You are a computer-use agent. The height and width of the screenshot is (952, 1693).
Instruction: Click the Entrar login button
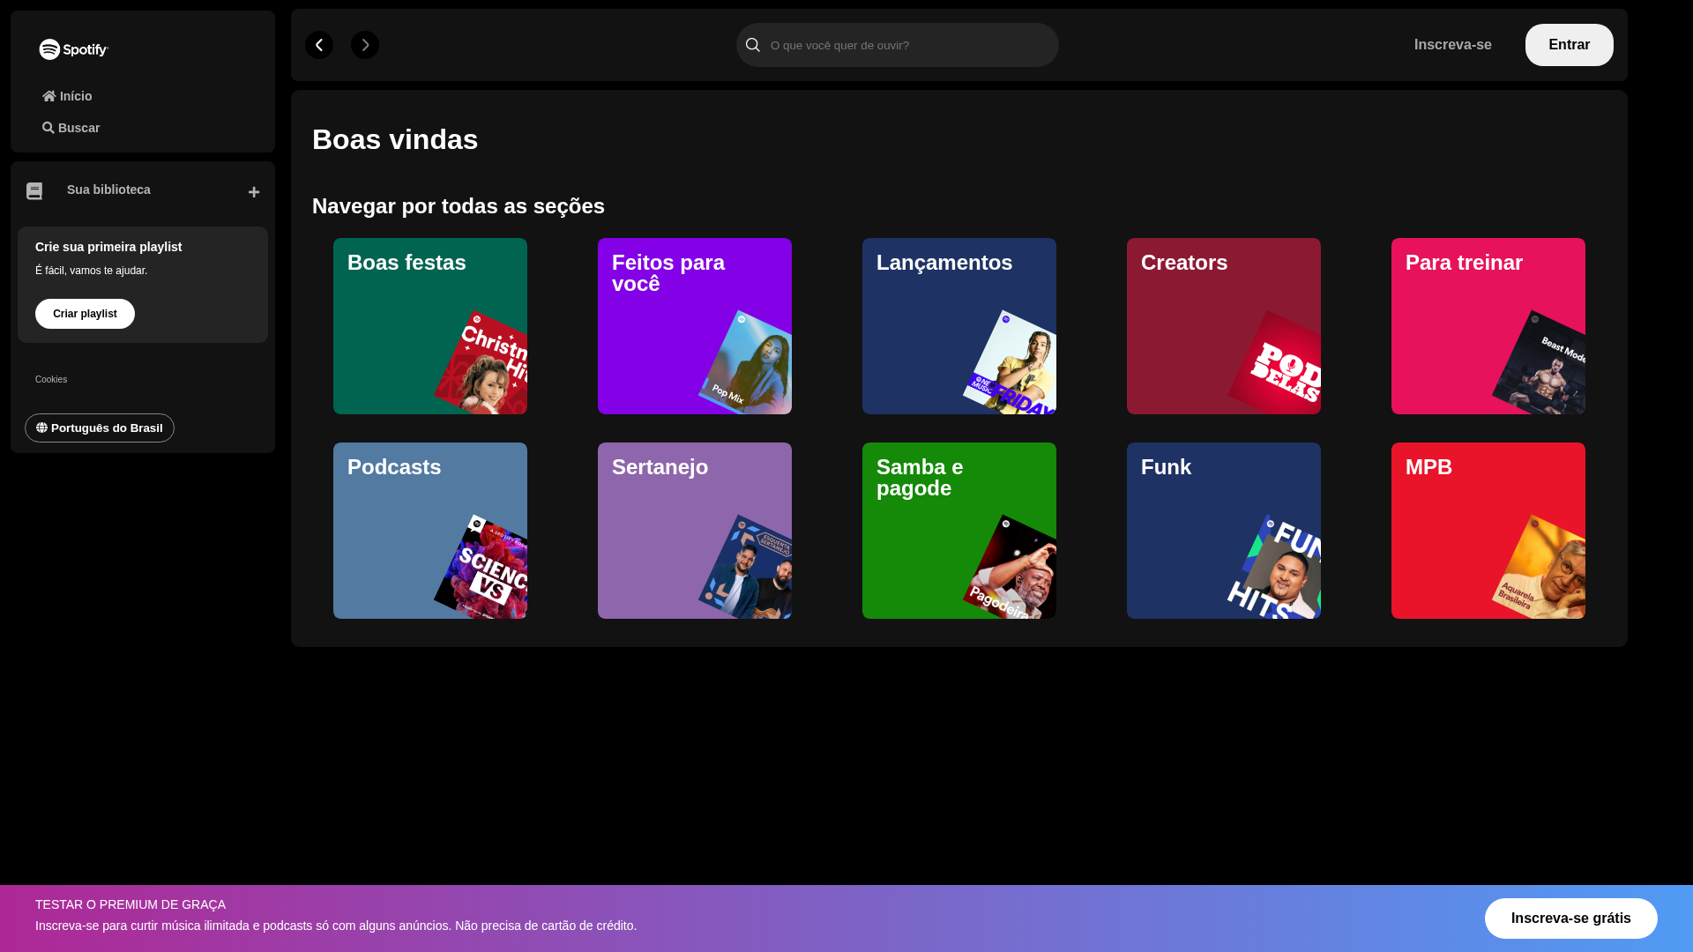click(1570, 45)
